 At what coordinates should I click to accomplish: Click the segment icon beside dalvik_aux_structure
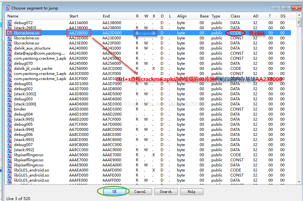[9, 48]
